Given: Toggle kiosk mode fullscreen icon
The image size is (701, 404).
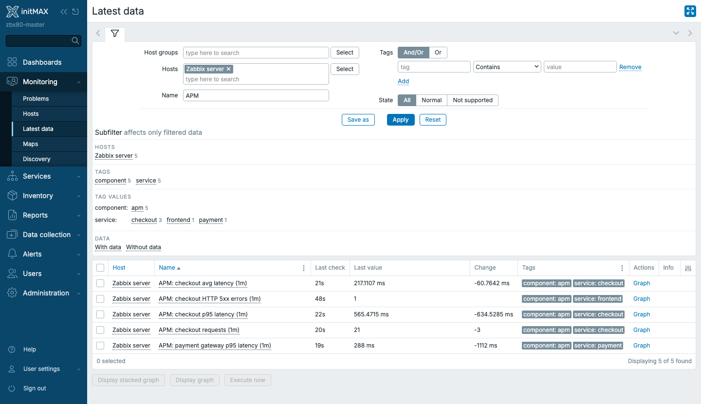Looking at the screenshot, I should pos(690,11).
